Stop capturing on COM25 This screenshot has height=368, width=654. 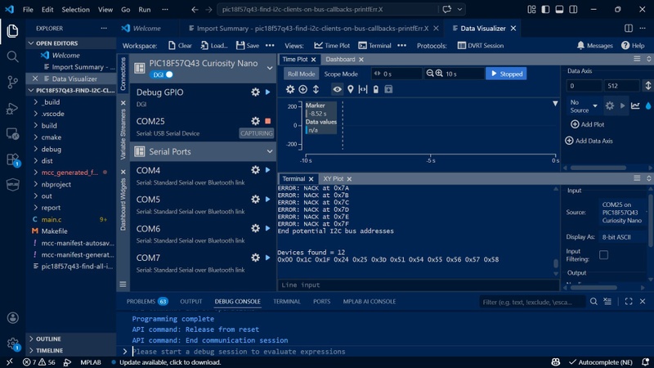pos(268,121)
